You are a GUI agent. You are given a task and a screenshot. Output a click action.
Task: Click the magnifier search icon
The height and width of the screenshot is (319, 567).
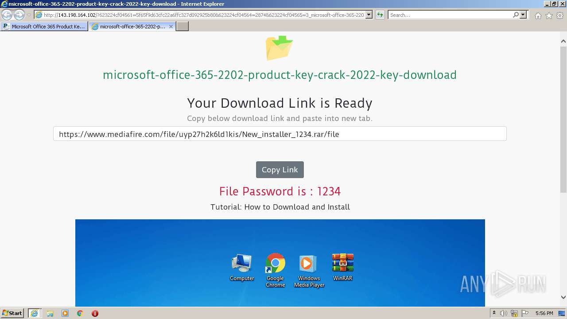coord(516,15)
